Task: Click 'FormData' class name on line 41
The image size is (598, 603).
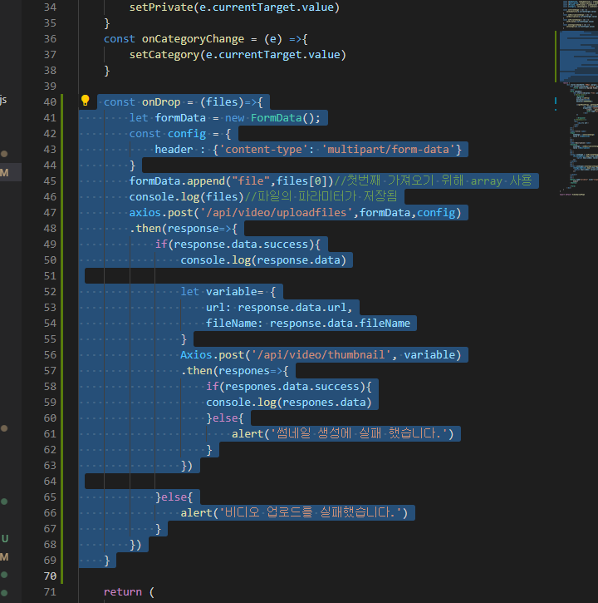Action: pyautogui.click(x=276, y=117)
